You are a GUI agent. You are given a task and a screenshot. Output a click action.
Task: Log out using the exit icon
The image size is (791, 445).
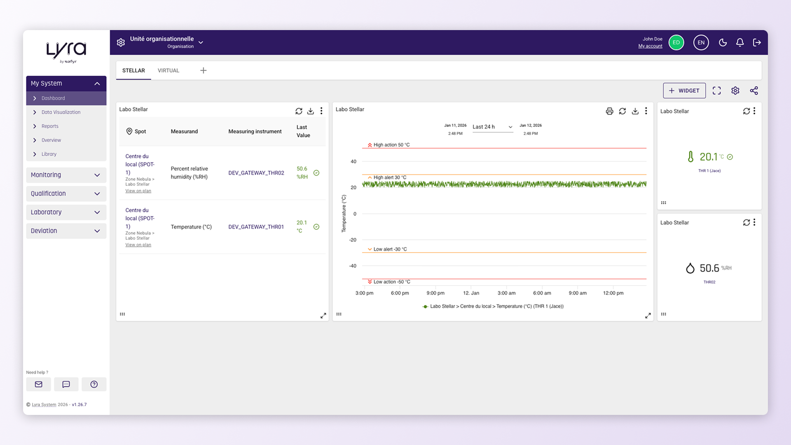point(757,42)
